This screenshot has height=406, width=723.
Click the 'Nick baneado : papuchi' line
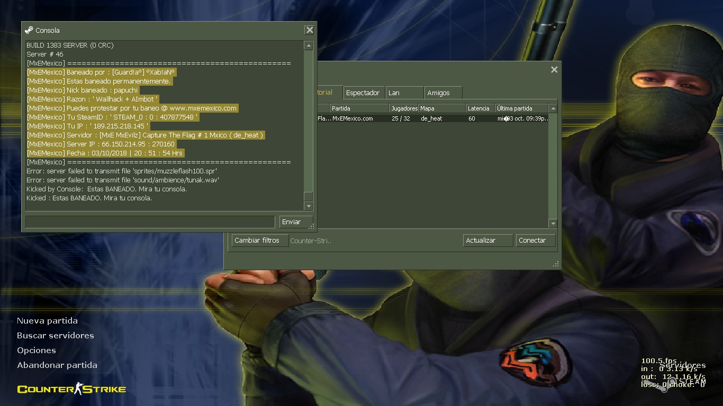coord(82,90)
